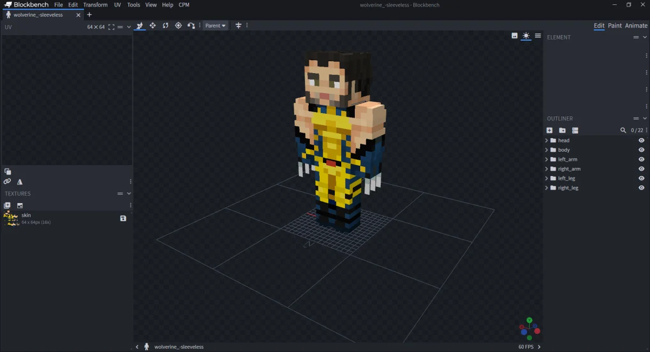Image resolution: width=650 pixels, height=352 pixels.
Task: Close the wolverine_-sleeveless tab
Action: [78, 15]
